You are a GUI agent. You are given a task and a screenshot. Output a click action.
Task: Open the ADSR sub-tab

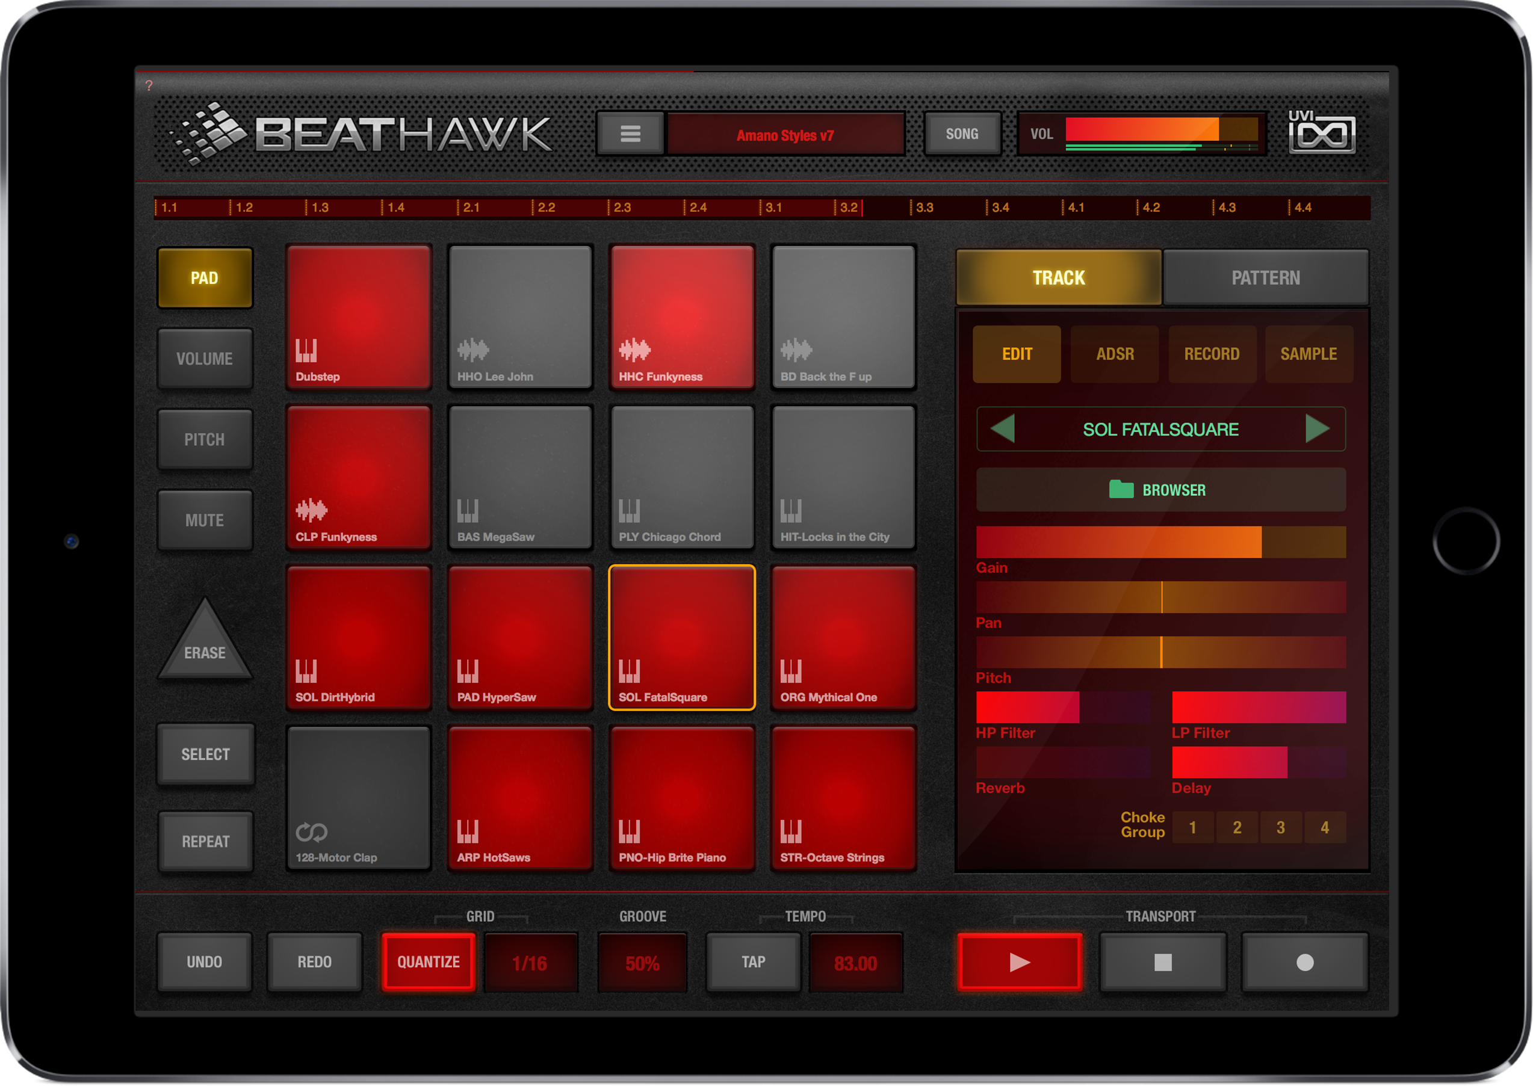click(1115, 354)
